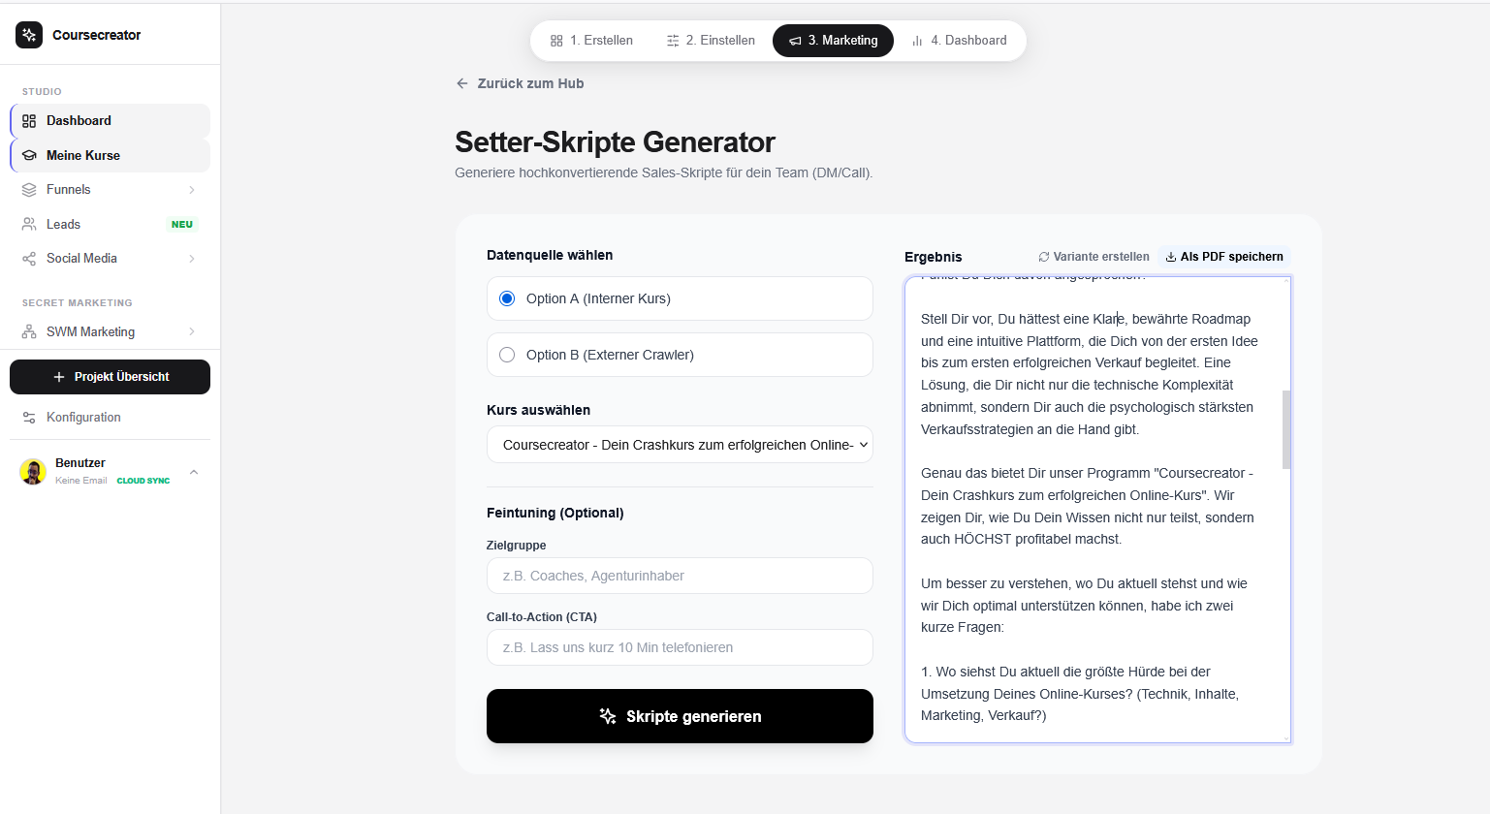Select Option A (Interner Kurs) radio button
The height and width of the screenshot is (814, 1490).
[507, 298]
